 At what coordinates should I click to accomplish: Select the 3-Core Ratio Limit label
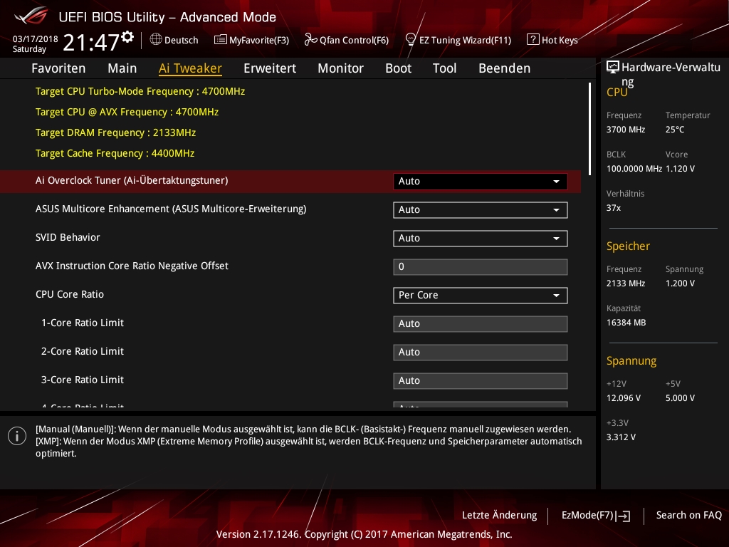[83, 380]
